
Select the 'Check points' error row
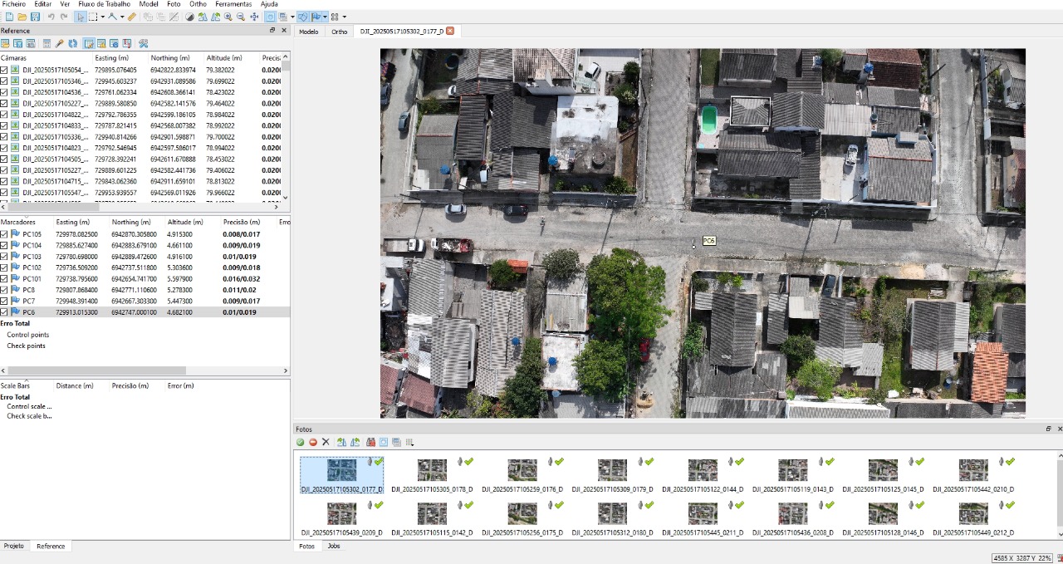(x=26, y=346)
